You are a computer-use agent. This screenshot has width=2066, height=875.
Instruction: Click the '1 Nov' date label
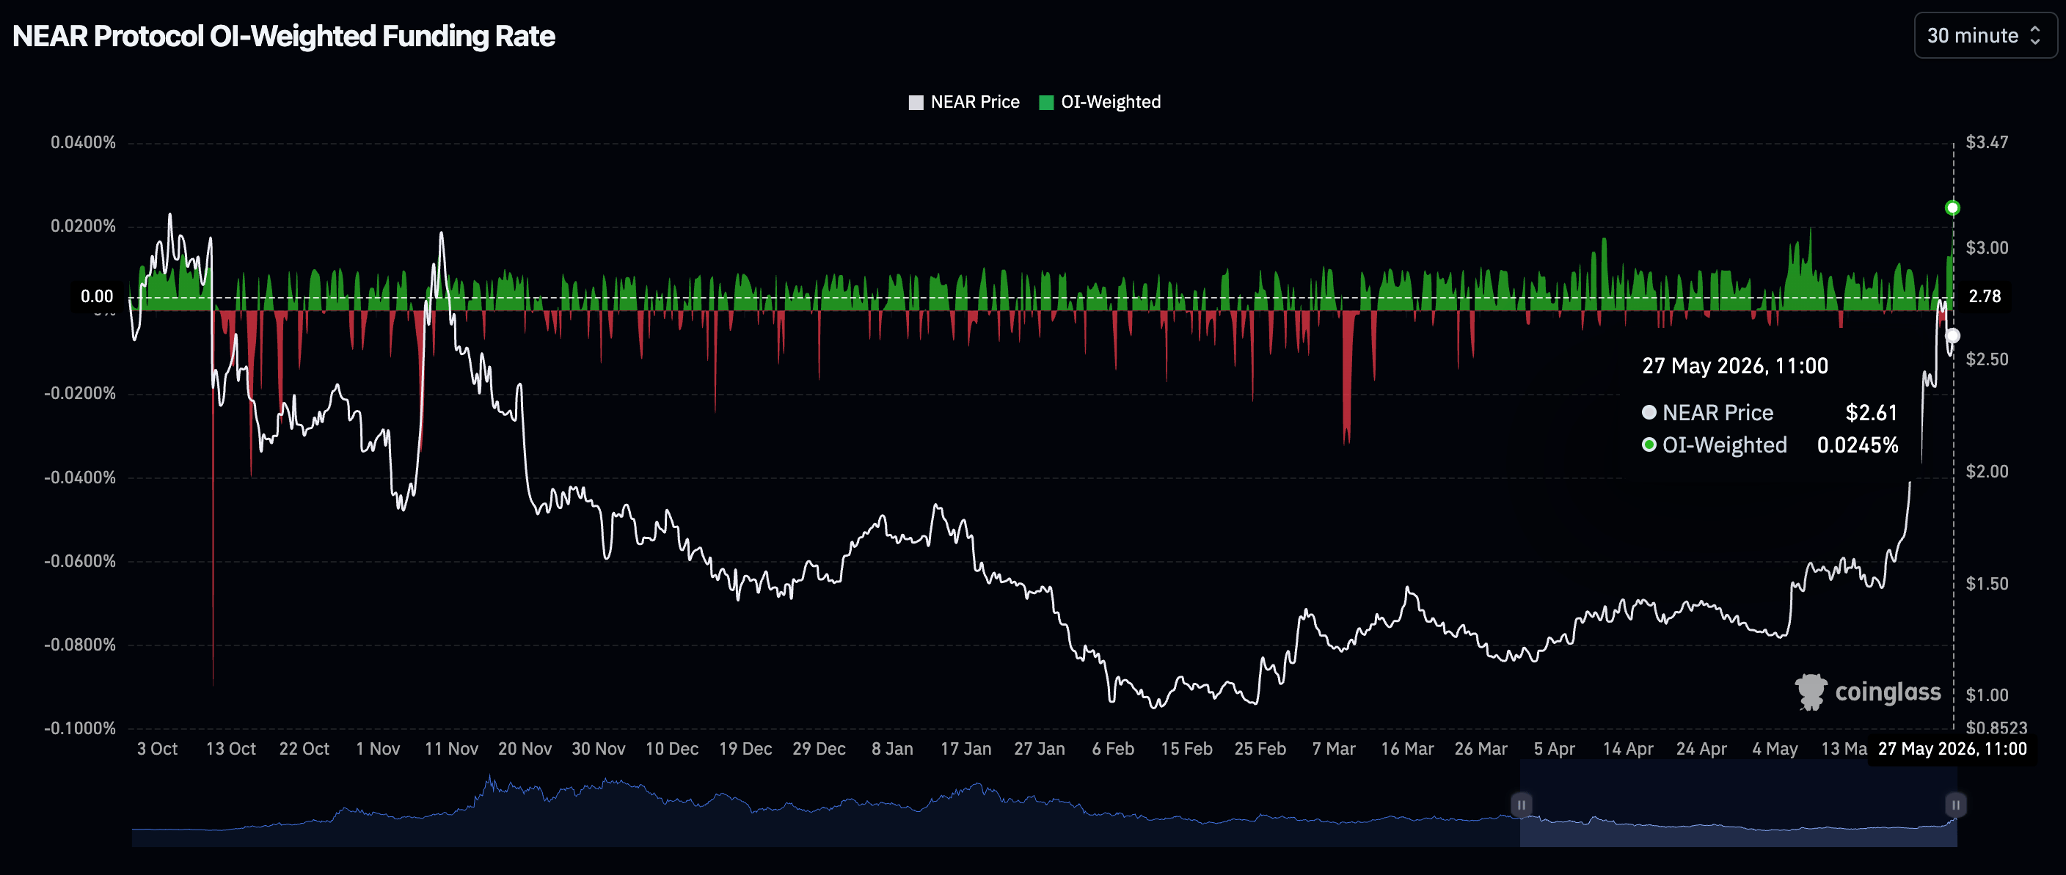378,748
